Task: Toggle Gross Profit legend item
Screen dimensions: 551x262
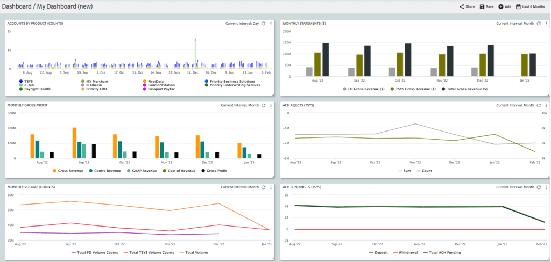Action: coord(214,171)
